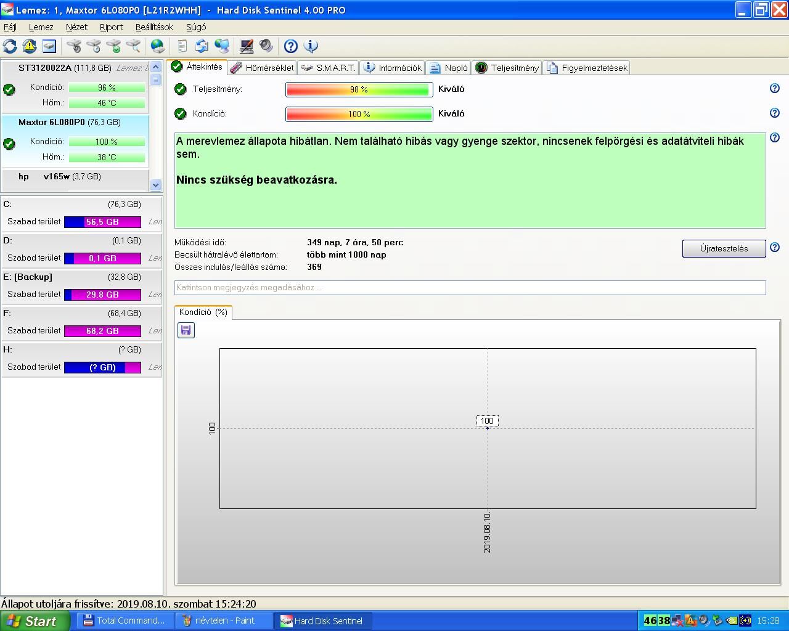This screenshot has width=789, height=631.
Task: Click the disk with magnifier icon
Action: coord(133,46)
